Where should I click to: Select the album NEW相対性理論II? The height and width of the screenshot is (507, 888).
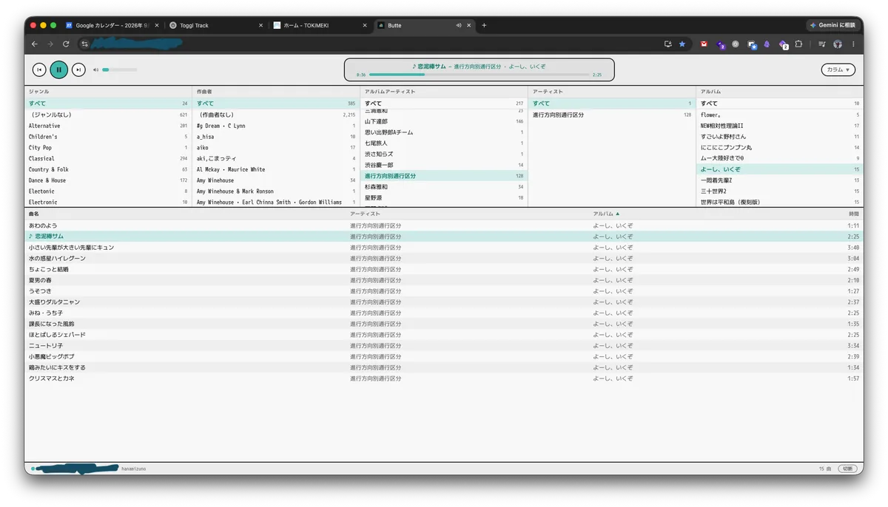pyautogui.click(x=780, y=126)
